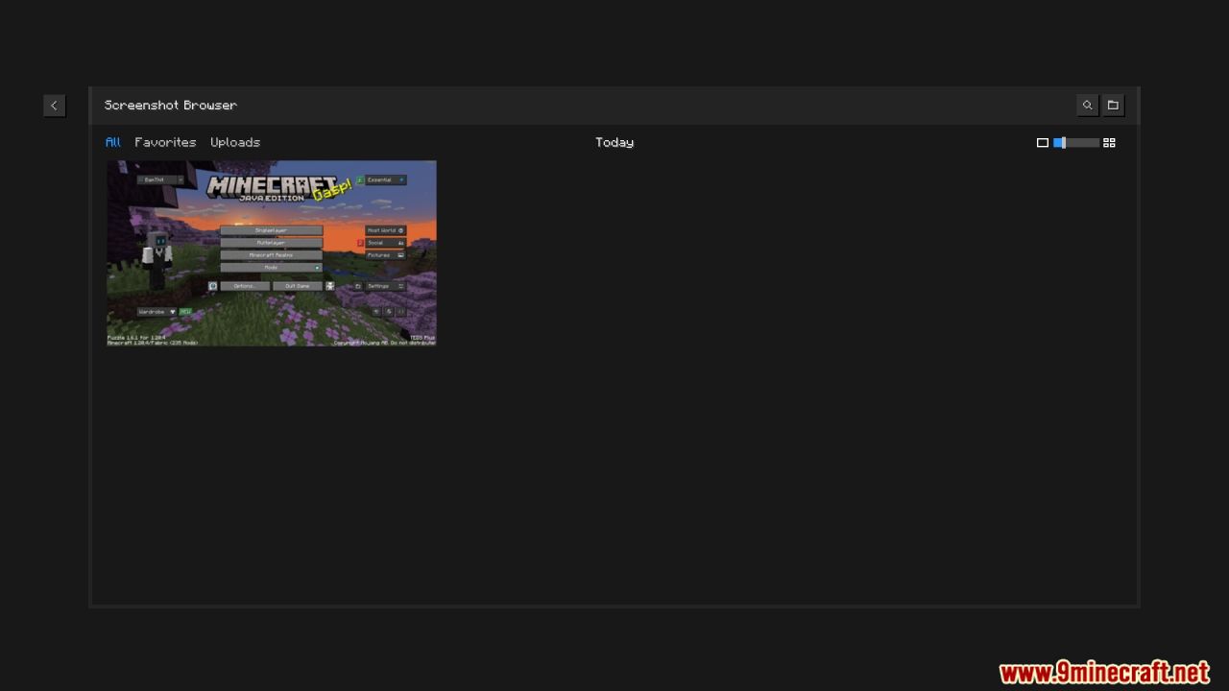Image resolution: width=1229 pixels, height=691 pixels.
Task: Go back using the left arrow button
Action: pos(54,106)
